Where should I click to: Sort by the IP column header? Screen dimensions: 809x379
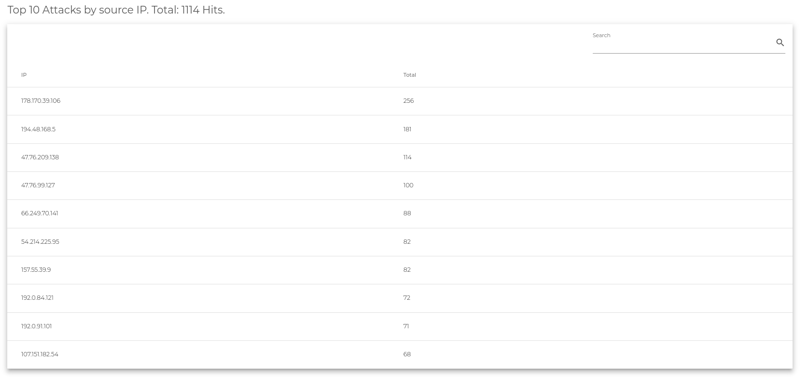coord(24,75)
